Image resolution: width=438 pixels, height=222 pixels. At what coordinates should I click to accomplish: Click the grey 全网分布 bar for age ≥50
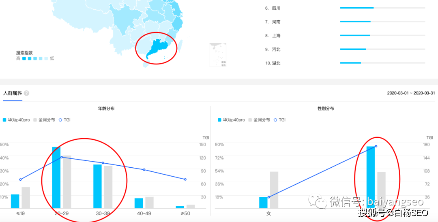(x=191, y=207)
